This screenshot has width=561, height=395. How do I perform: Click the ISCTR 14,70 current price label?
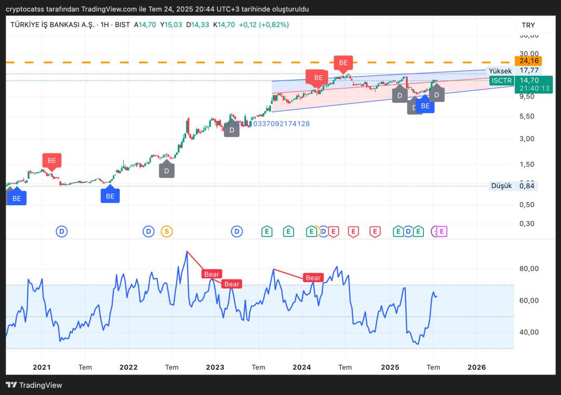pos(521,81)
